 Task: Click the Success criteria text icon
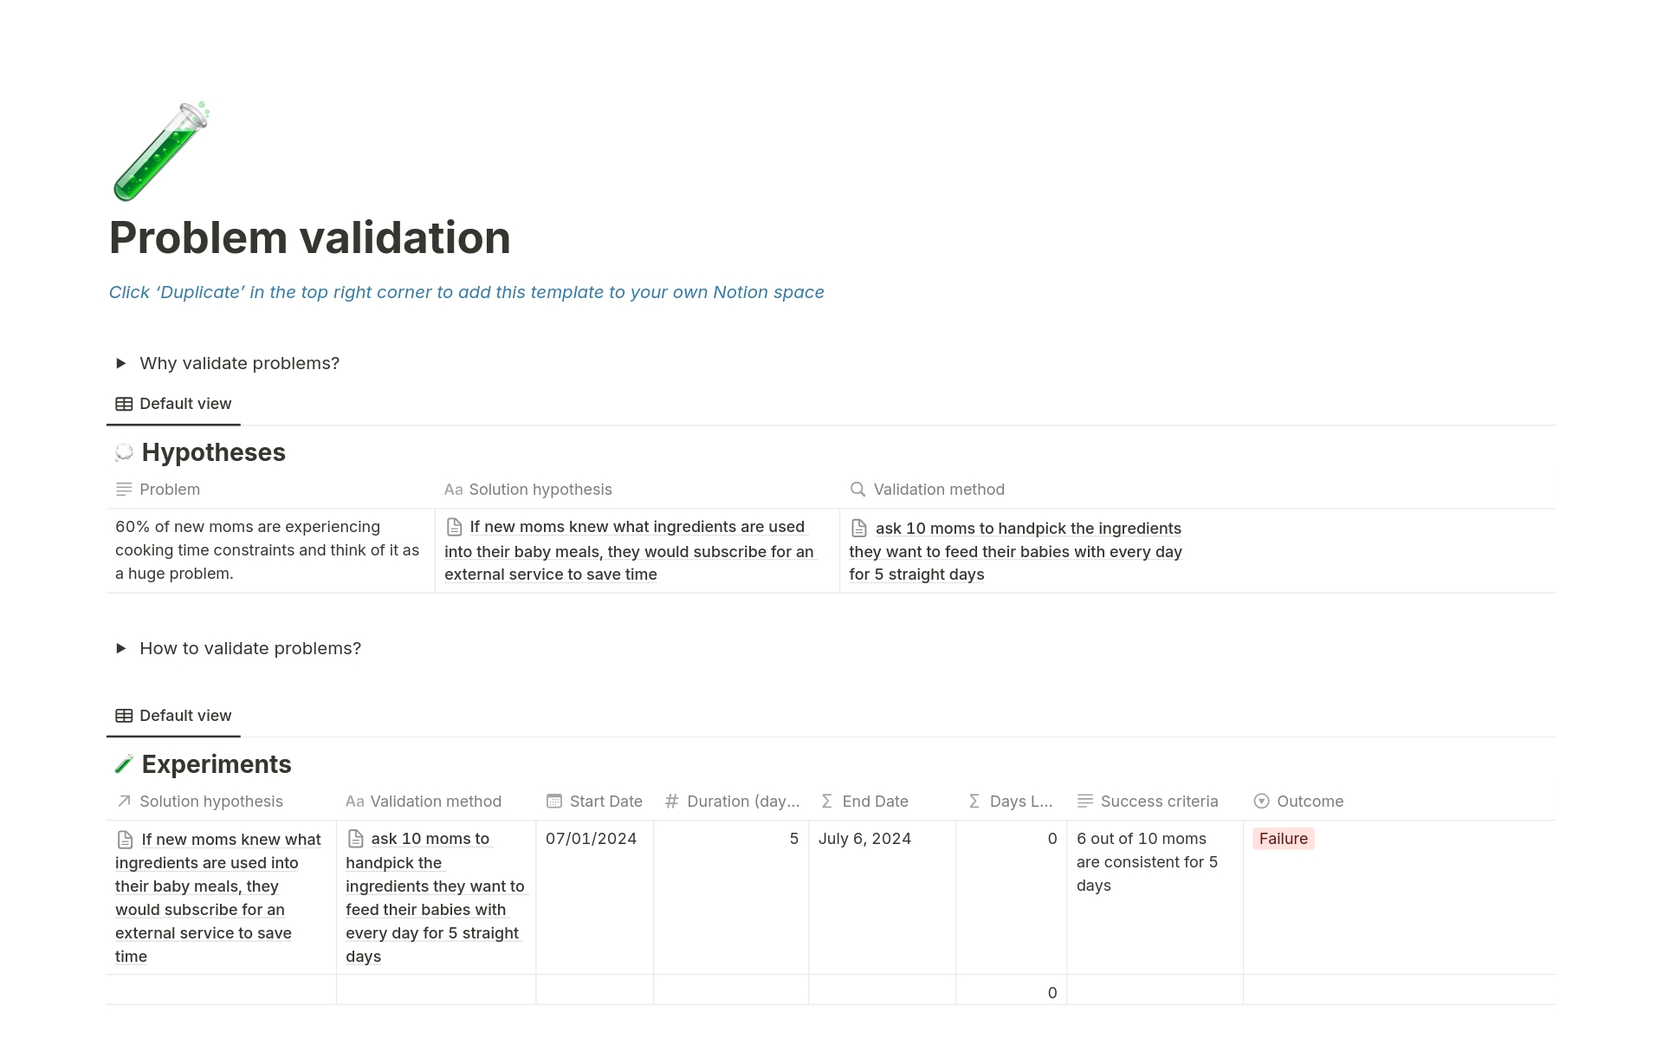click(1084, 802)
